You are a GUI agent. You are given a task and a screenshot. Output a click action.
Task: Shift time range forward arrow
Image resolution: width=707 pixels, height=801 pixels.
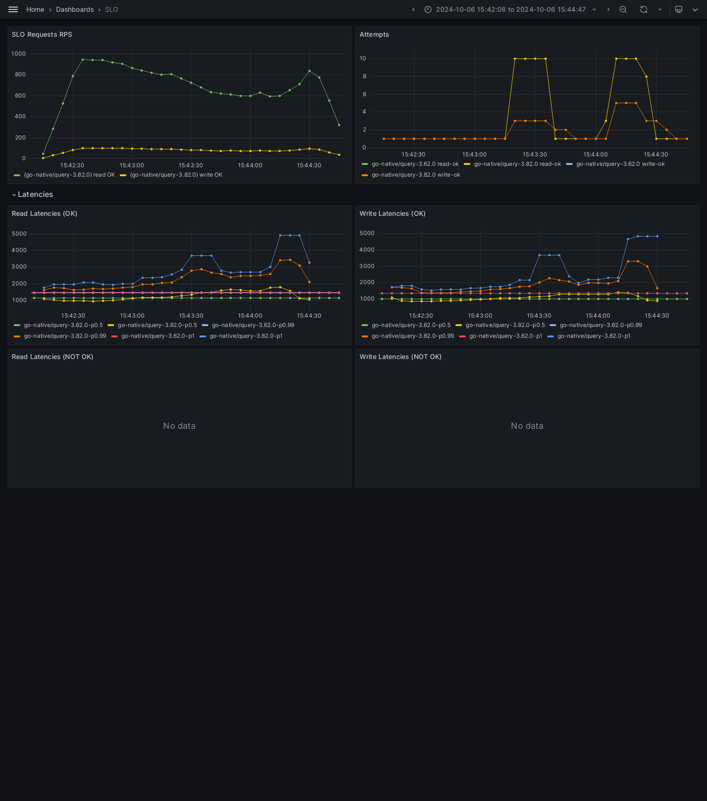(608, 9)
